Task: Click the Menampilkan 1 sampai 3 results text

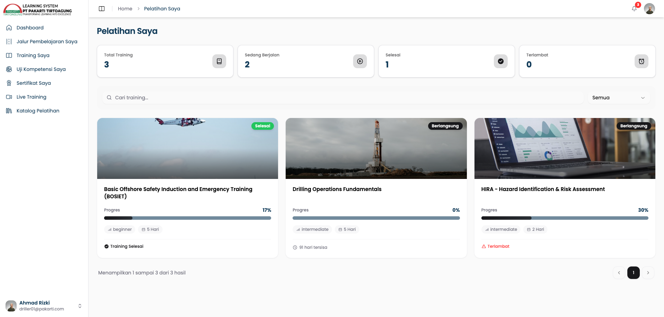Action: [142, 273]
